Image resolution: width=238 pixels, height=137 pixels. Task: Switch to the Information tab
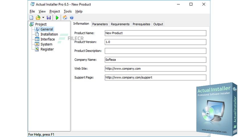tap(81, 23)
